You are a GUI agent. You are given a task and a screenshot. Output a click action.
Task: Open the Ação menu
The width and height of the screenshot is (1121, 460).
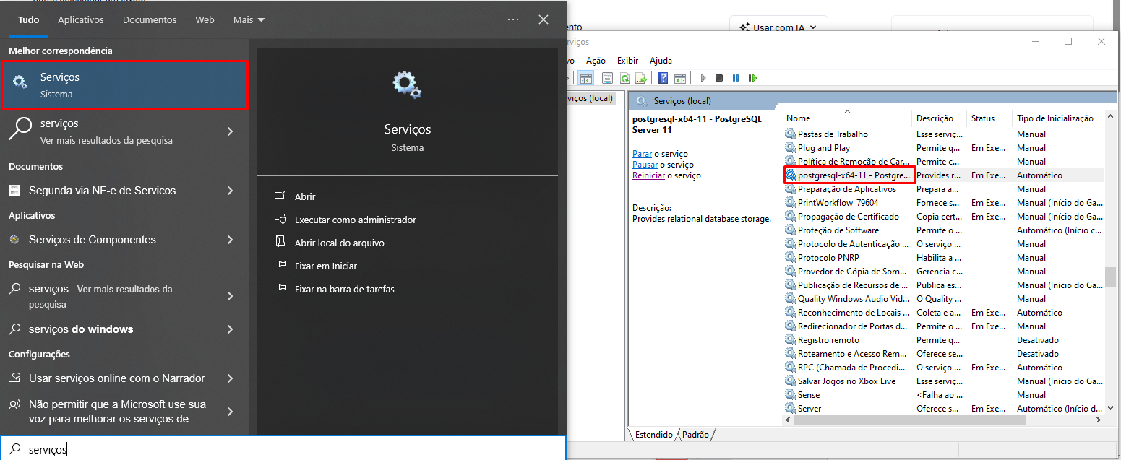(596, 61)
